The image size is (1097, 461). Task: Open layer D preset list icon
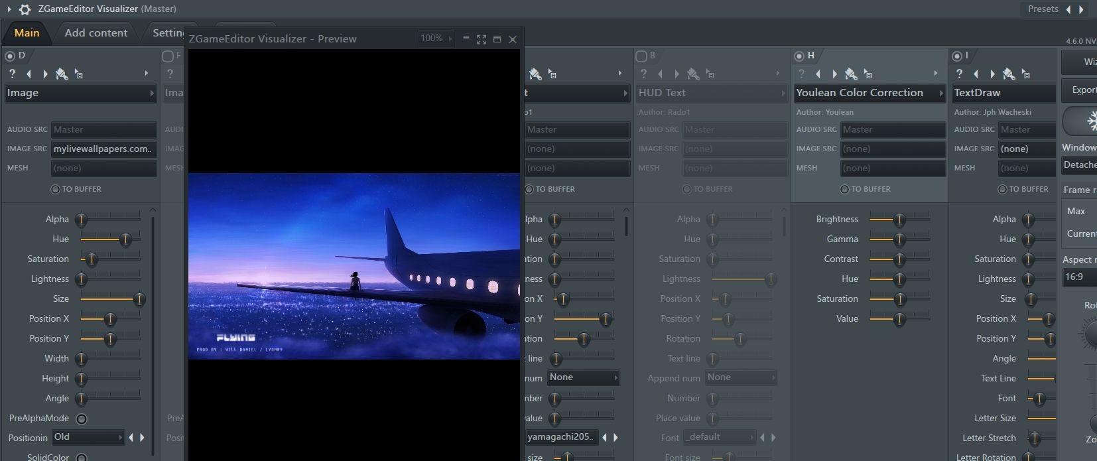79,74
